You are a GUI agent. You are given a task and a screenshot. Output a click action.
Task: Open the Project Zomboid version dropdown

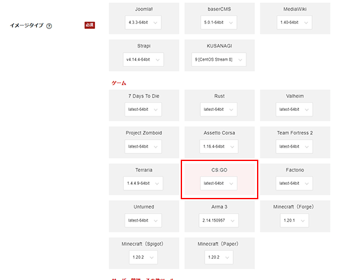click(143, 147)
